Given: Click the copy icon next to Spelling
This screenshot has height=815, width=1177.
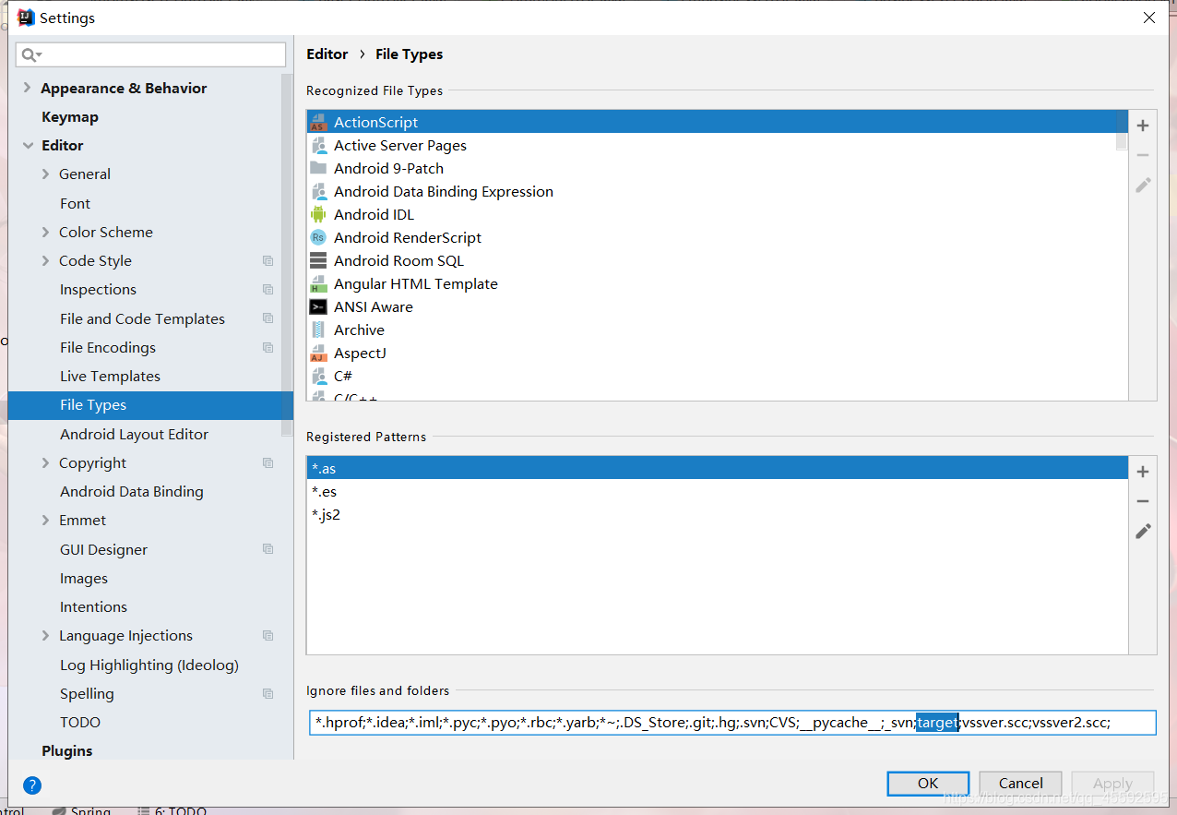Looking at the screenshot, I should coord(267,694).
